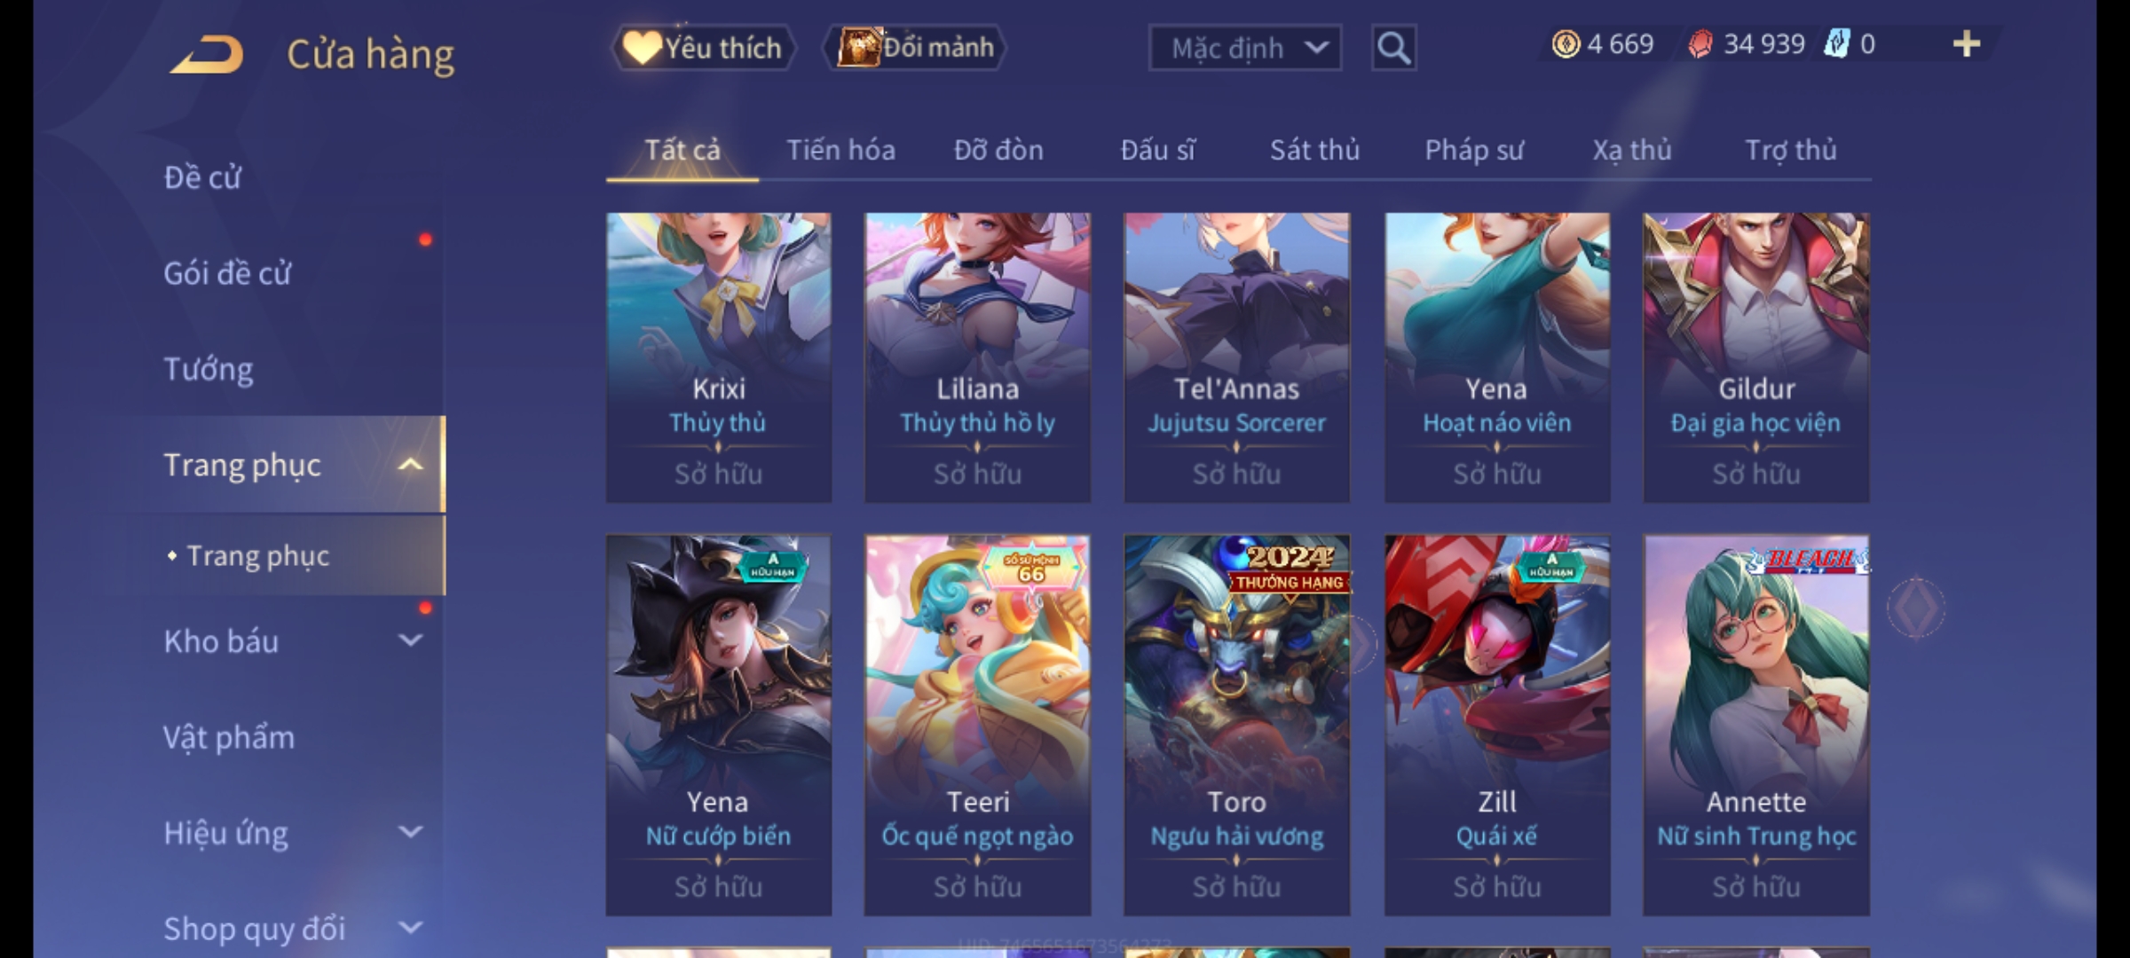The height and width of the screenshot is (958, 2130).
Task: Open the Gói đề cử sidebar entry
Action: 227,273
